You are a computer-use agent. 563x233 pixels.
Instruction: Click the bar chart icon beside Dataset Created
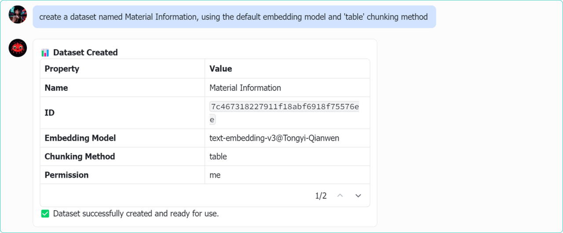(x=45, y=53)
